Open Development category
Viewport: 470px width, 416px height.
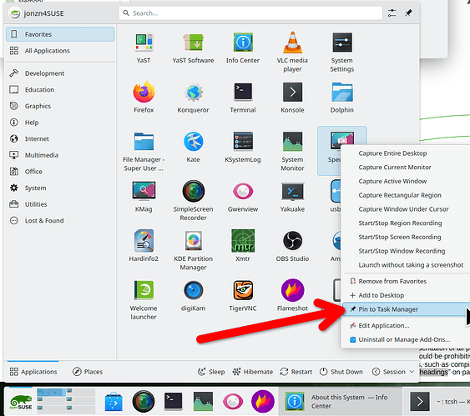point(60,73)
